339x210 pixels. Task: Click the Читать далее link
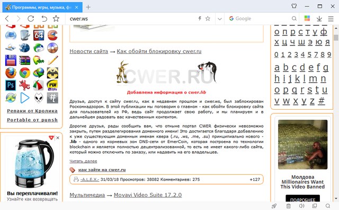83,161
